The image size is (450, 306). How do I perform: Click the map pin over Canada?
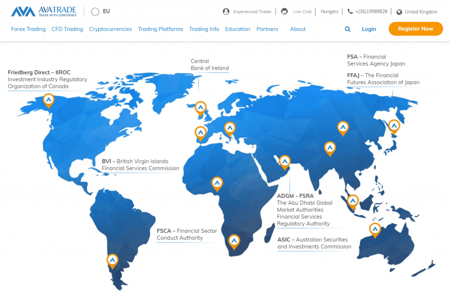click(x=49, y=101)
